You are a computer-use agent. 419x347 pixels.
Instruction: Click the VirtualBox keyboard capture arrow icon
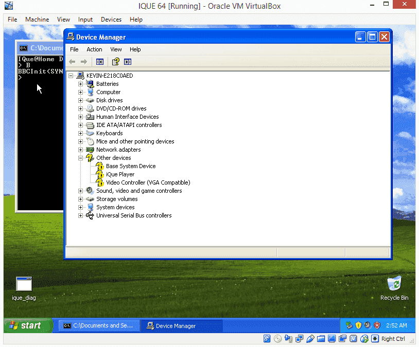point(375,339)
